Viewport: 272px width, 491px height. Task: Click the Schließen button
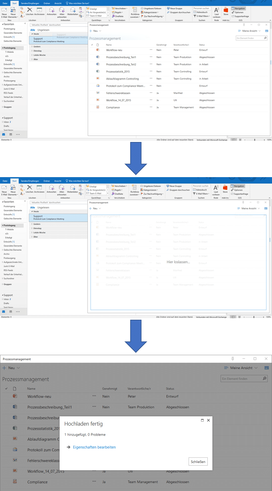(198, 462)
